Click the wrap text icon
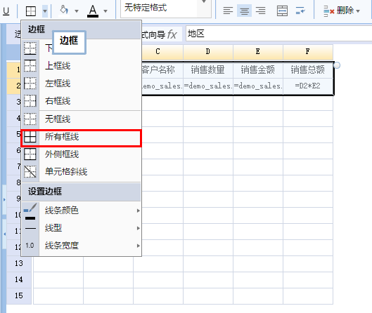This screenshot has width=372, height=313. pyautogui.click(x=300, y=11)
